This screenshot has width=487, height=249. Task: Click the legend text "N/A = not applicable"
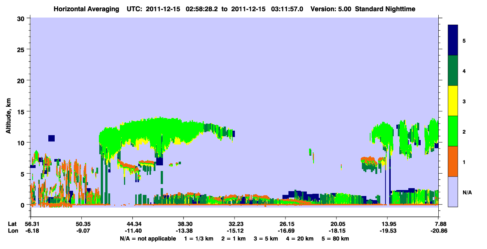[x=148, y=239]
